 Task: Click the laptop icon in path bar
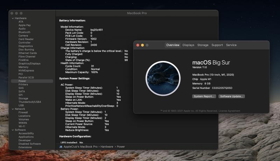61,147
